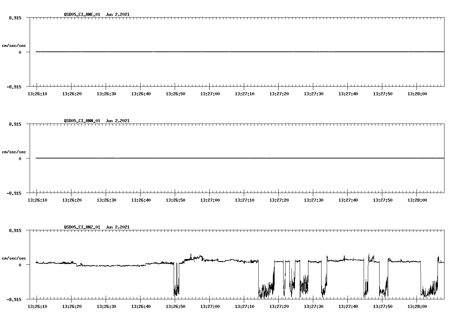Click the Jun 2,2021 date on the HNN plot
This screenshot has height=319, width=469.
pos(117,121)
